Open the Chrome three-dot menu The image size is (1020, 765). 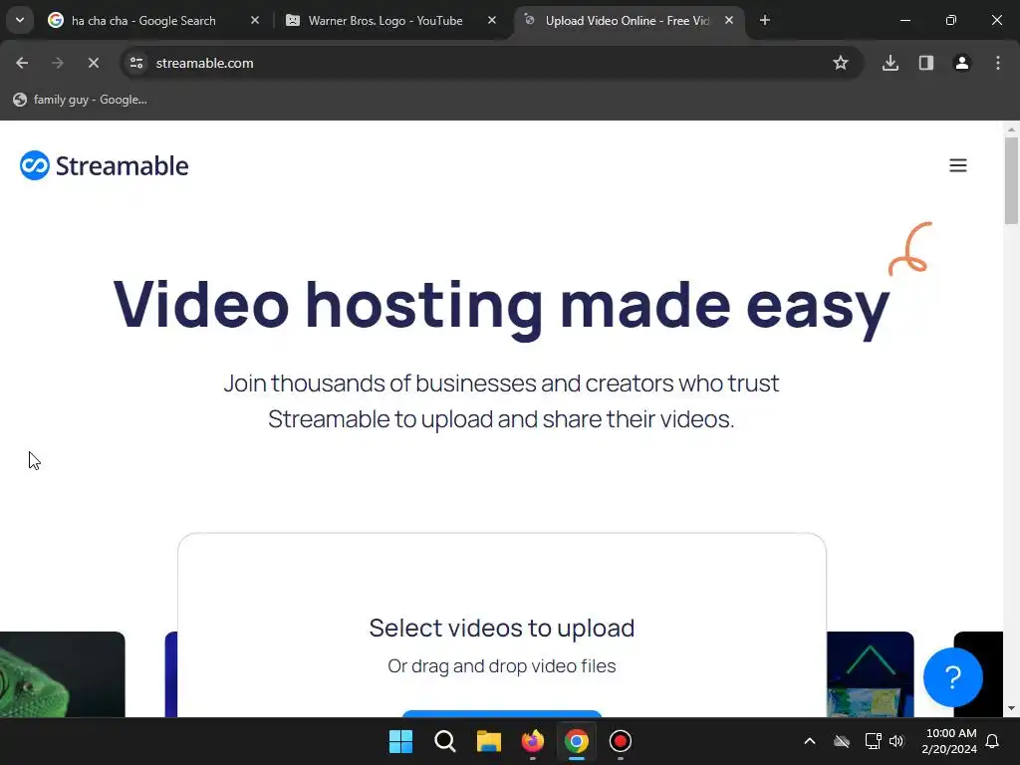(x=997, y=63)
